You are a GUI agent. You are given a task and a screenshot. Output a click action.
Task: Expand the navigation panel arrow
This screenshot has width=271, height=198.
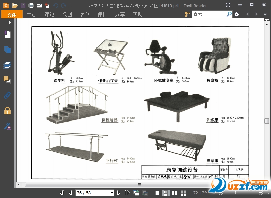point(10,22)
